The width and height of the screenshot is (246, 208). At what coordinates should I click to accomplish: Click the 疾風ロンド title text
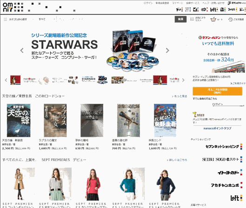point(155,140)
